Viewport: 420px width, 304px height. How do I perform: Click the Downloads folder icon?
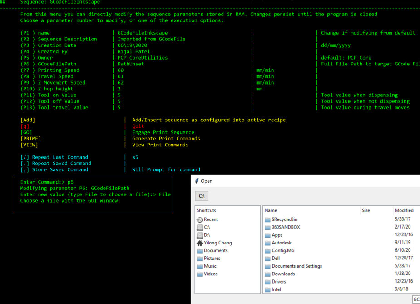(x=267, y=274)
